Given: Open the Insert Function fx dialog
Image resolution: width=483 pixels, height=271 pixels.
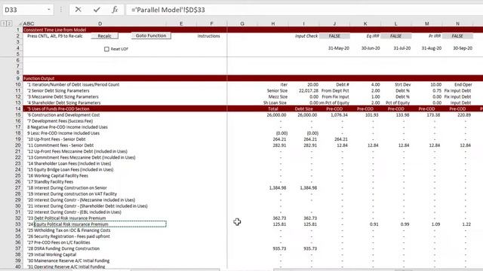Looking at the screenshot, I should (115, 10).
